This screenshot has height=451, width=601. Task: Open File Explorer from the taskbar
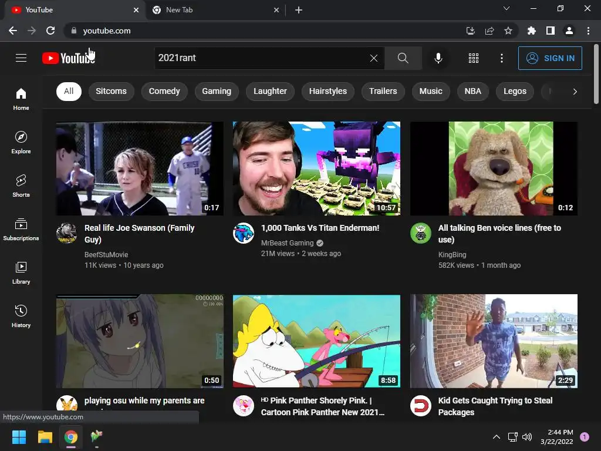[45, 437]
